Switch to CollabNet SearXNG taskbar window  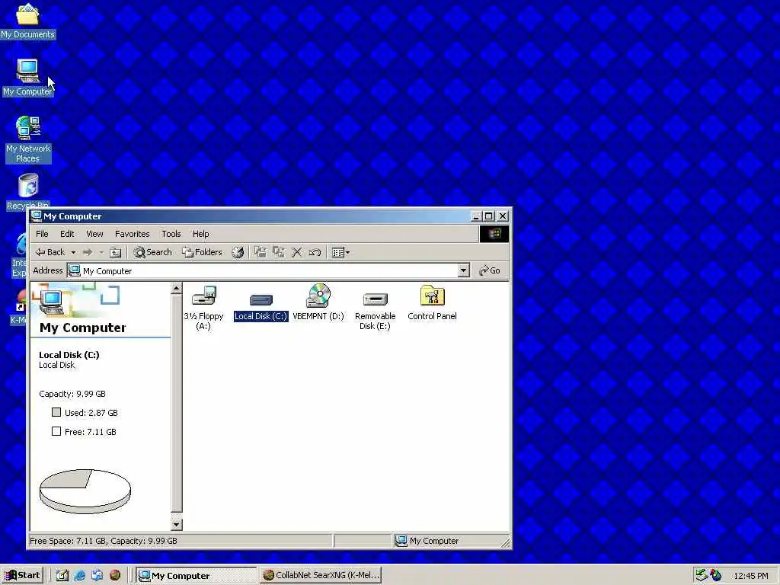[321, 576]
